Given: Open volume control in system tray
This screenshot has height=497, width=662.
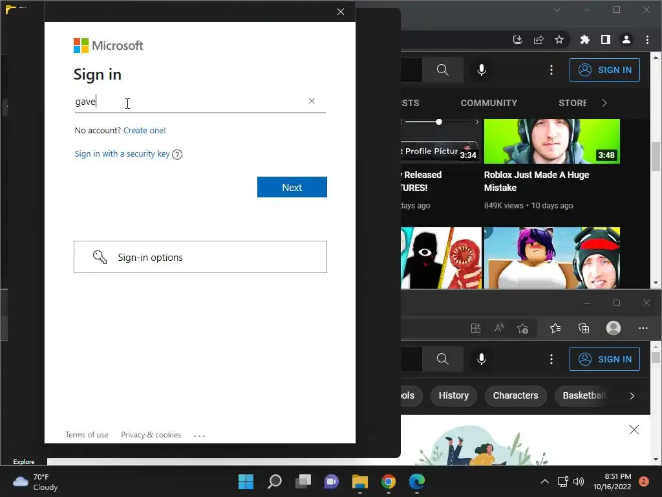Looking at the screenshot, I should tap(579, 481).
